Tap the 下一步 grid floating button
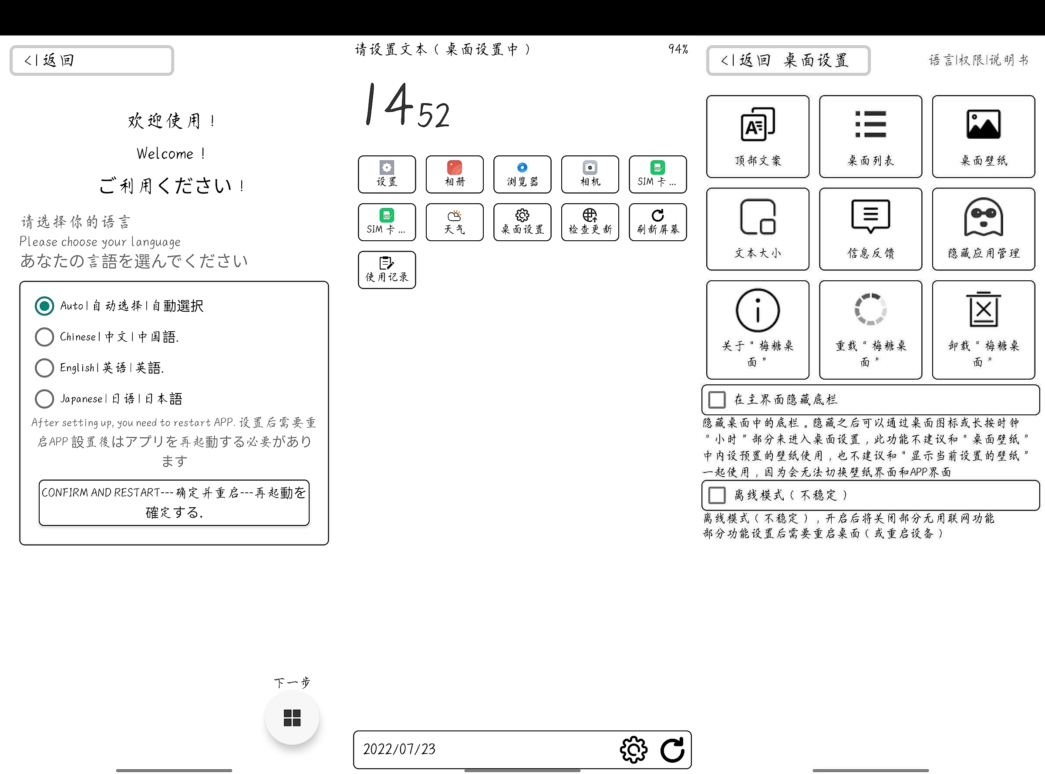1045x774 pixels. 292,717
